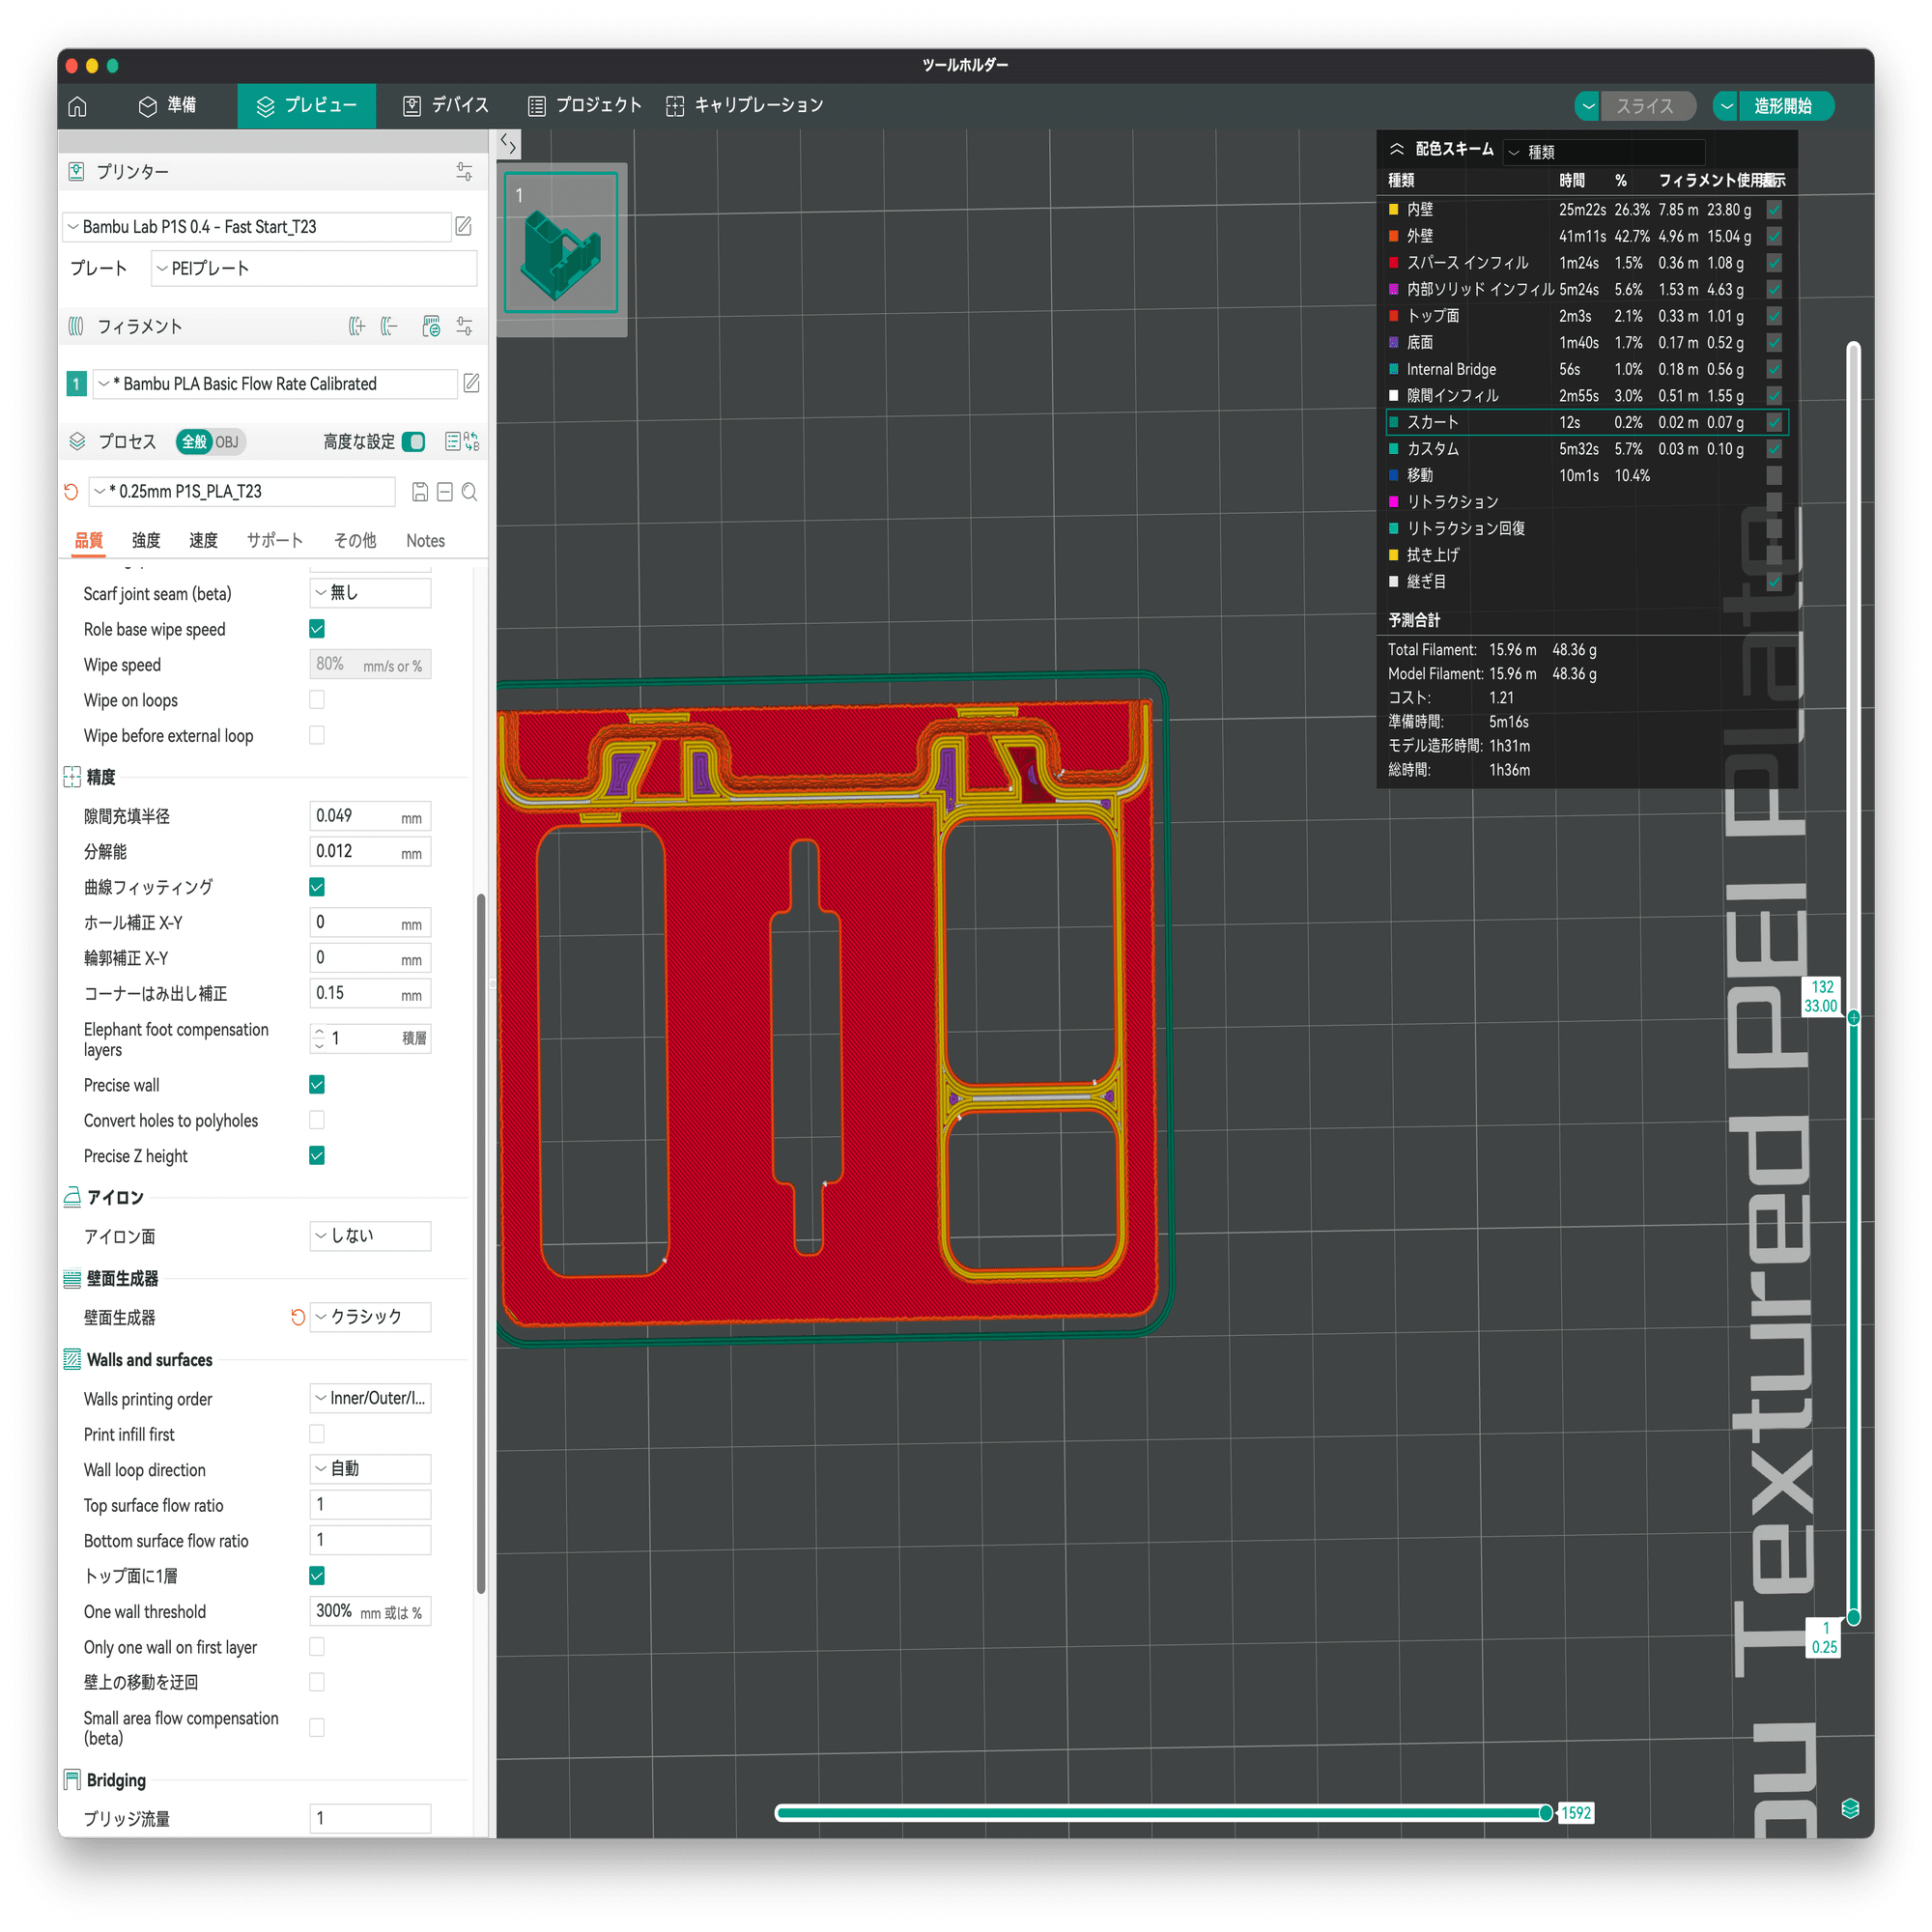Open the PEIプレート plate dropdown
Screen dimensions: 1932x1932
click(313, 268)
